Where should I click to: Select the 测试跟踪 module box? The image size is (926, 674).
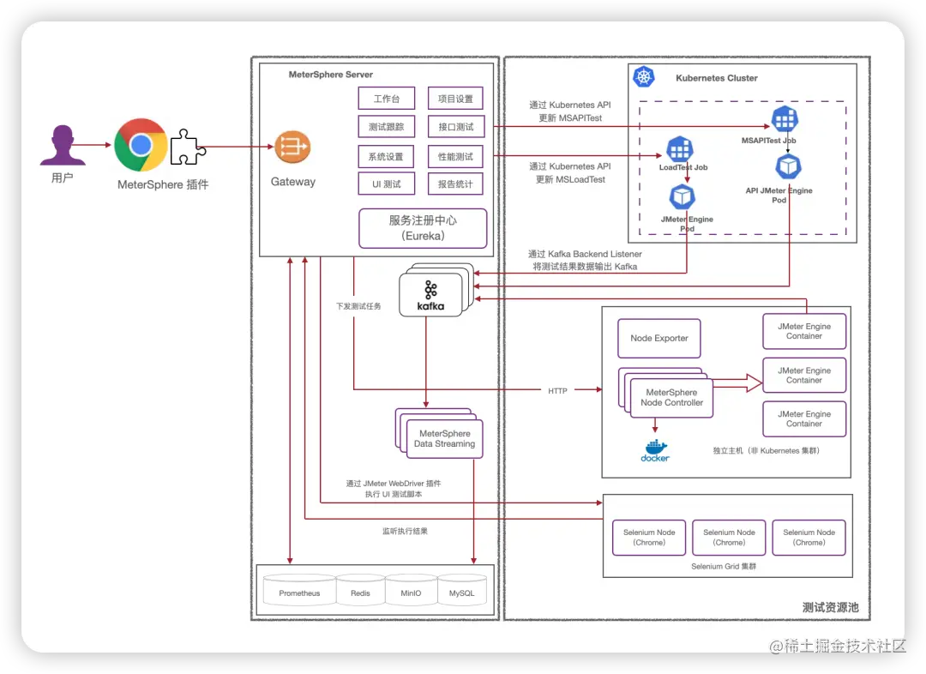386,127
